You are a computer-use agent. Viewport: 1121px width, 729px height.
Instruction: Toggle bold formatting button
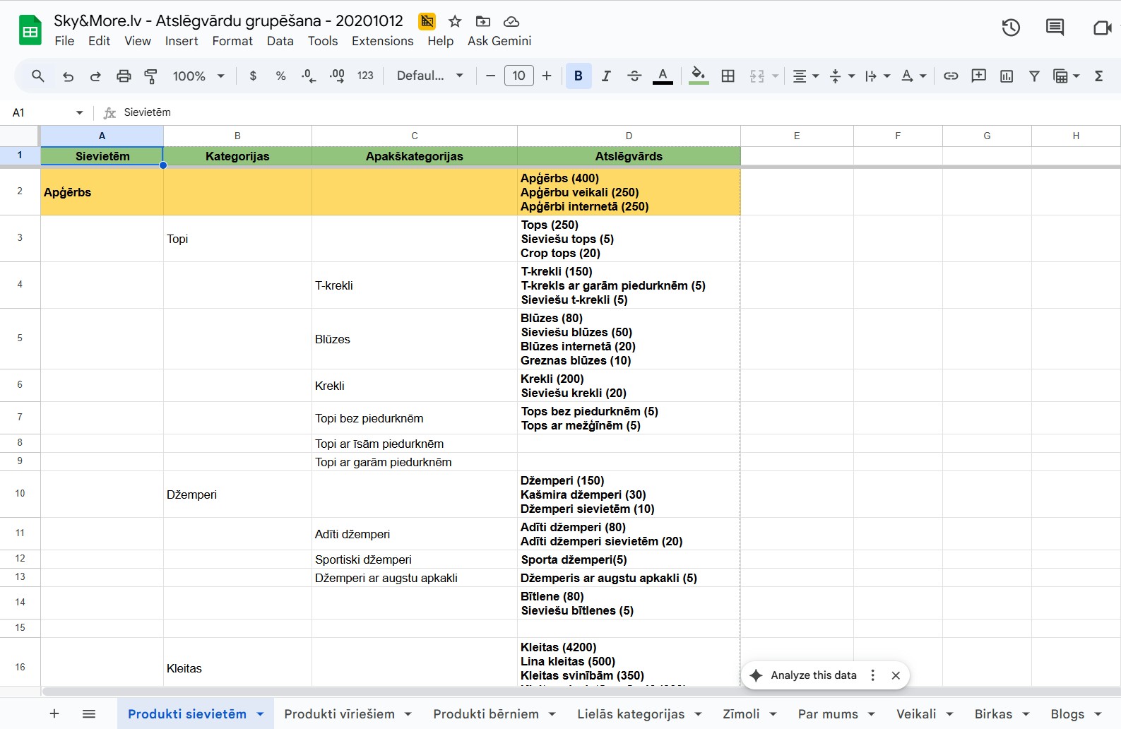[x=578, y=76]
